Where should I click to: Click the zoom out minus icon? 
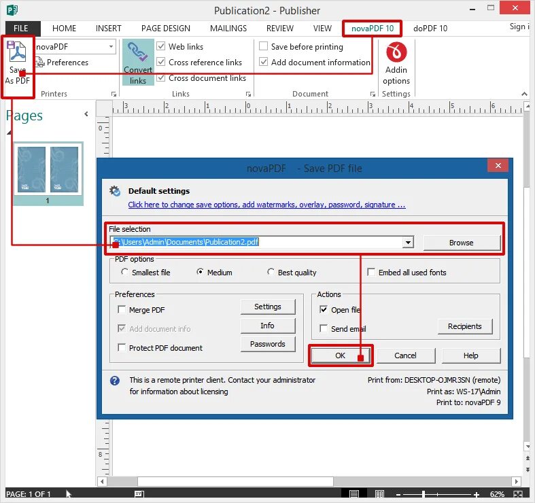398,494
